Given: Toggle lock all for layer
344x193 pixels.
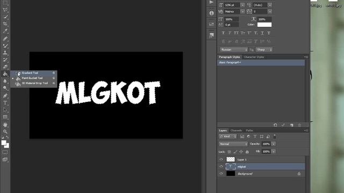Looking at the screenshot, I should point(247,151).
